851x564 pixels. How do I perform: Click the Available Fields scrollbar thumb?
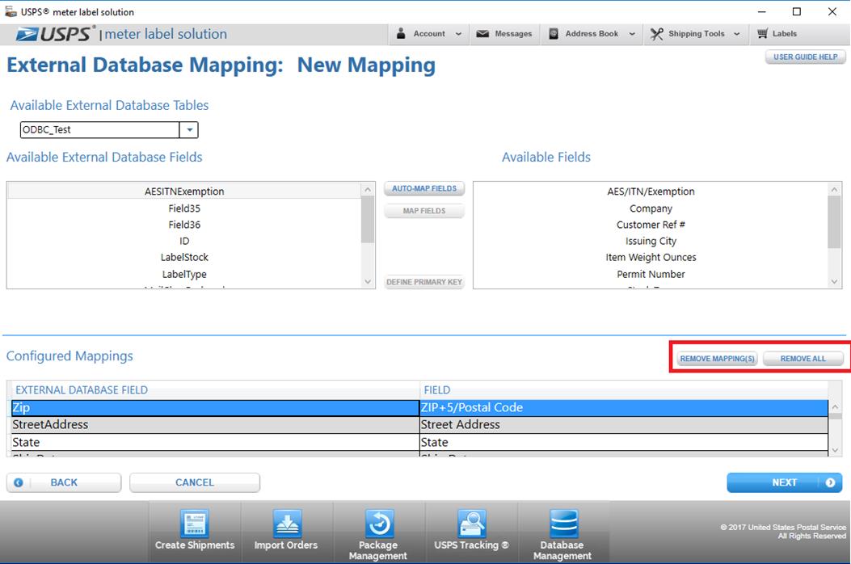(x=834, y=222)
